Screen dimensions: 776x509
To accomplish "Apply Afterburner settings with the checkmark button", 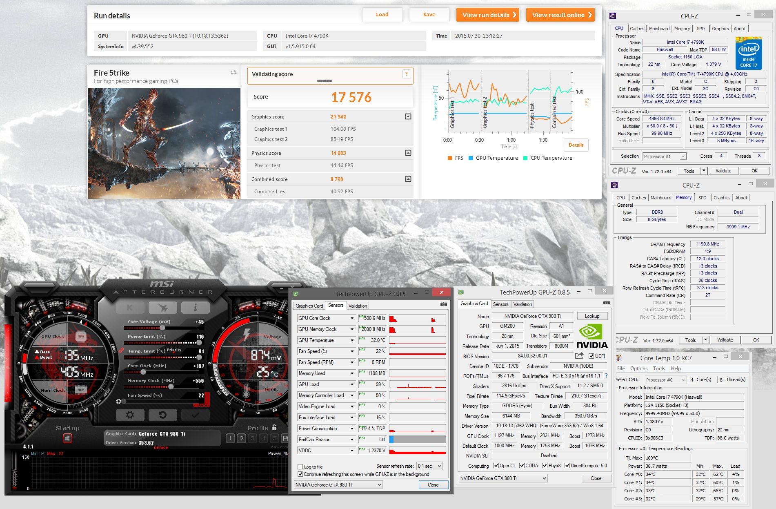I will (x=195, y=415).
